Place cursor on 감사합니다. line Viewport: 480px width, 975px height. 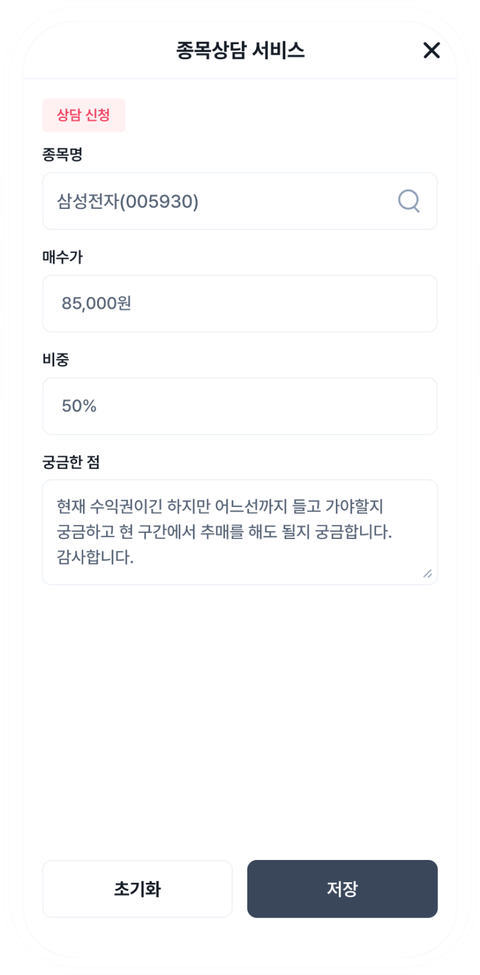click(x=95, y=557)
